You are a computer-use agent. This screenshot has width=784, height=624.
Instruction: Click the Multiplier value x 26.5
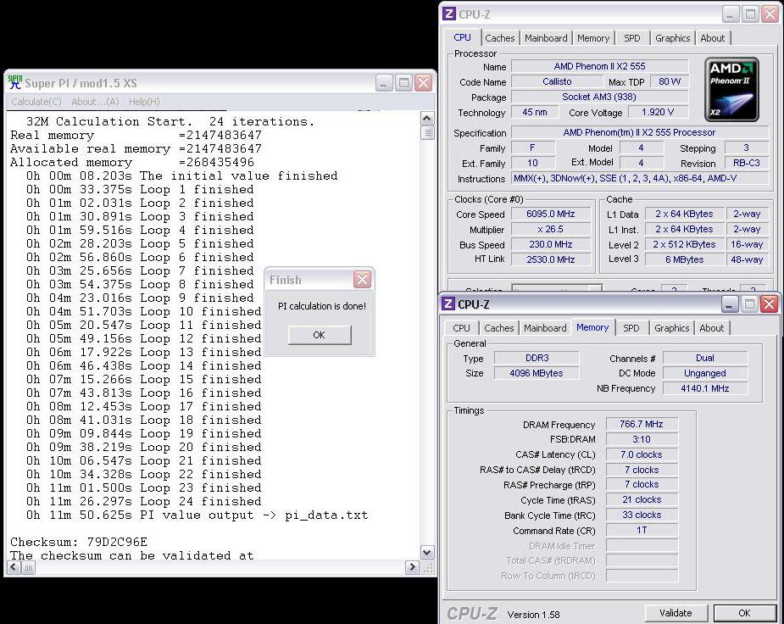[x=551, y=229]
